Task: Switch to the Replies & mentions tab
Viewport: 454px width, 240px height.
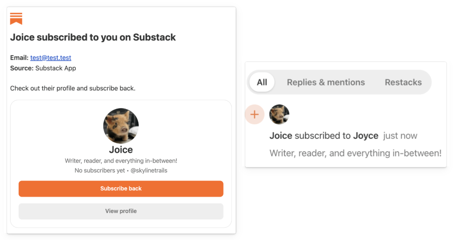Action: [326, 82]
